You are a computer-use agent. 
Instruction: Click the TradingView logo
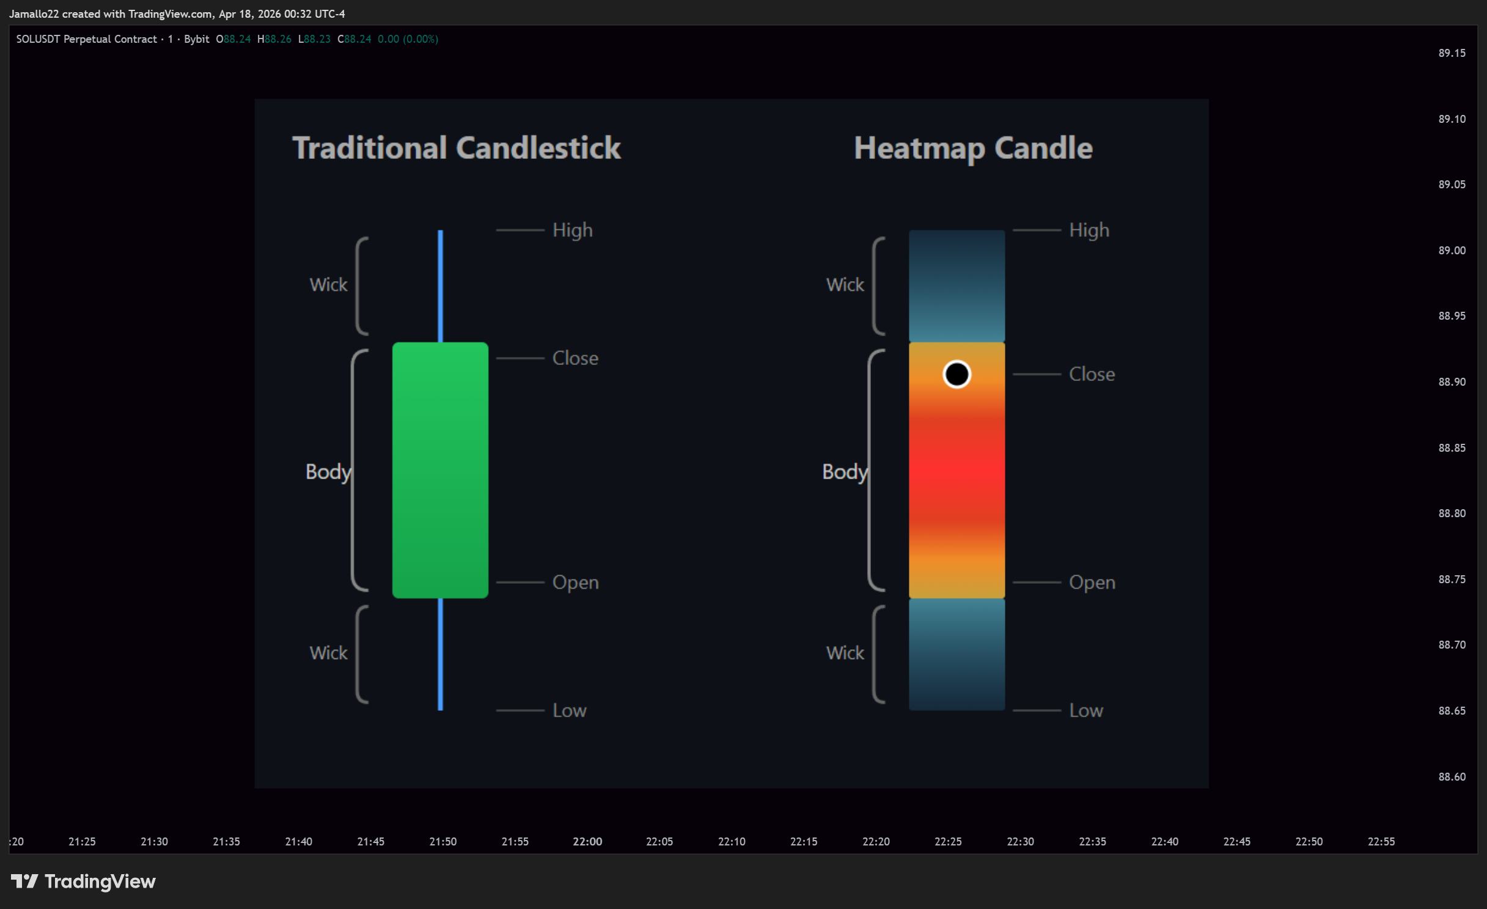click(83, 881)
